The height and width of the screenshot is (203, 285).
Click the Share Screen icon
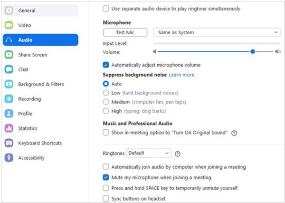point(9,55)
